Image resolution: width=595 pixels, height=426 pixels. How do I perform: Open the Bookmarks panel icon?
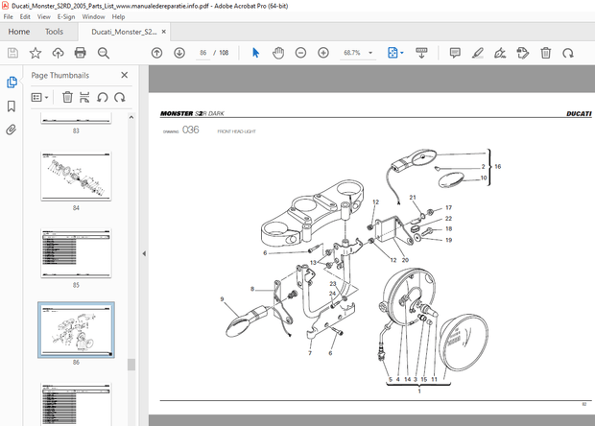pyautogui.click(x=12, y=106)
